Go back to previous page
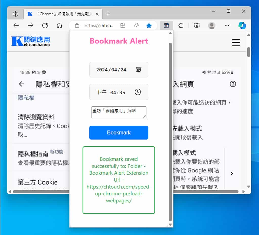 coord(16,26)
